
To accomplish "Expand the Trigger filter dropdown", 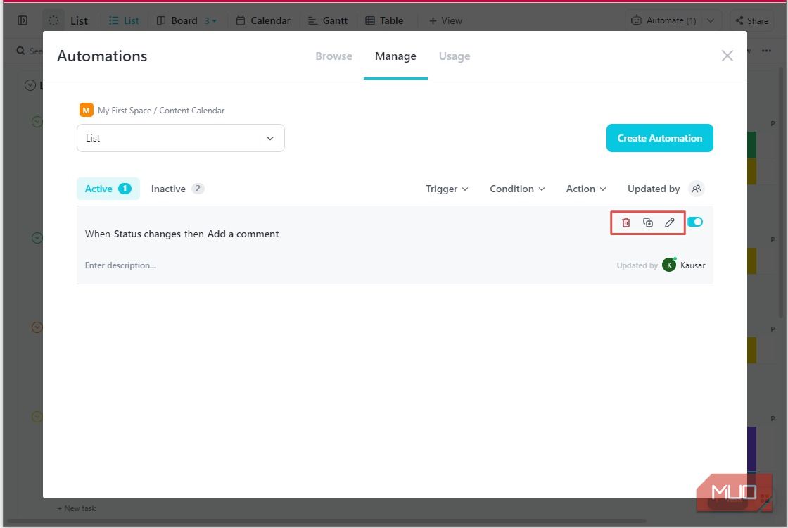I will tap(447, 189).
